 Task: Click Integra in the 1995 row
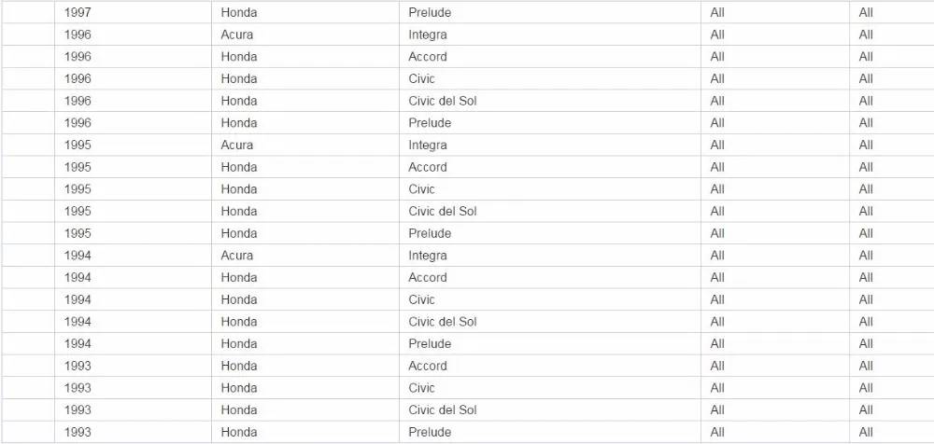point(427,146)
